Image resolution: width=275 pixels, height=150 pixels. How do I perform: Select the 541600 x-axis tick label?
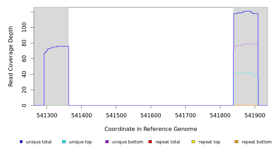click(x=151, y=115)
